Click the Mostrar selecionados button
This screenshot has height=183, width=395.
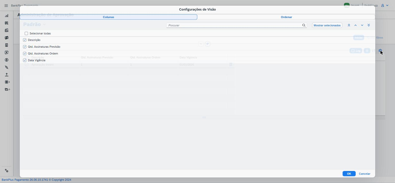click(x=327, y=25)
